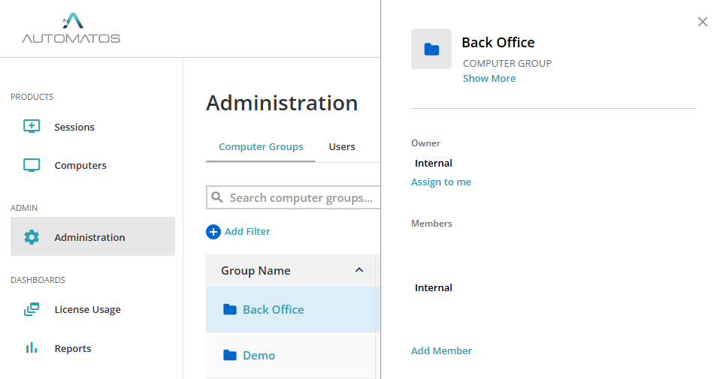Image resolution: width=723 pixels, height=379 pixels.
Task: Click the Administration gear icon
Action: (32, 237)
